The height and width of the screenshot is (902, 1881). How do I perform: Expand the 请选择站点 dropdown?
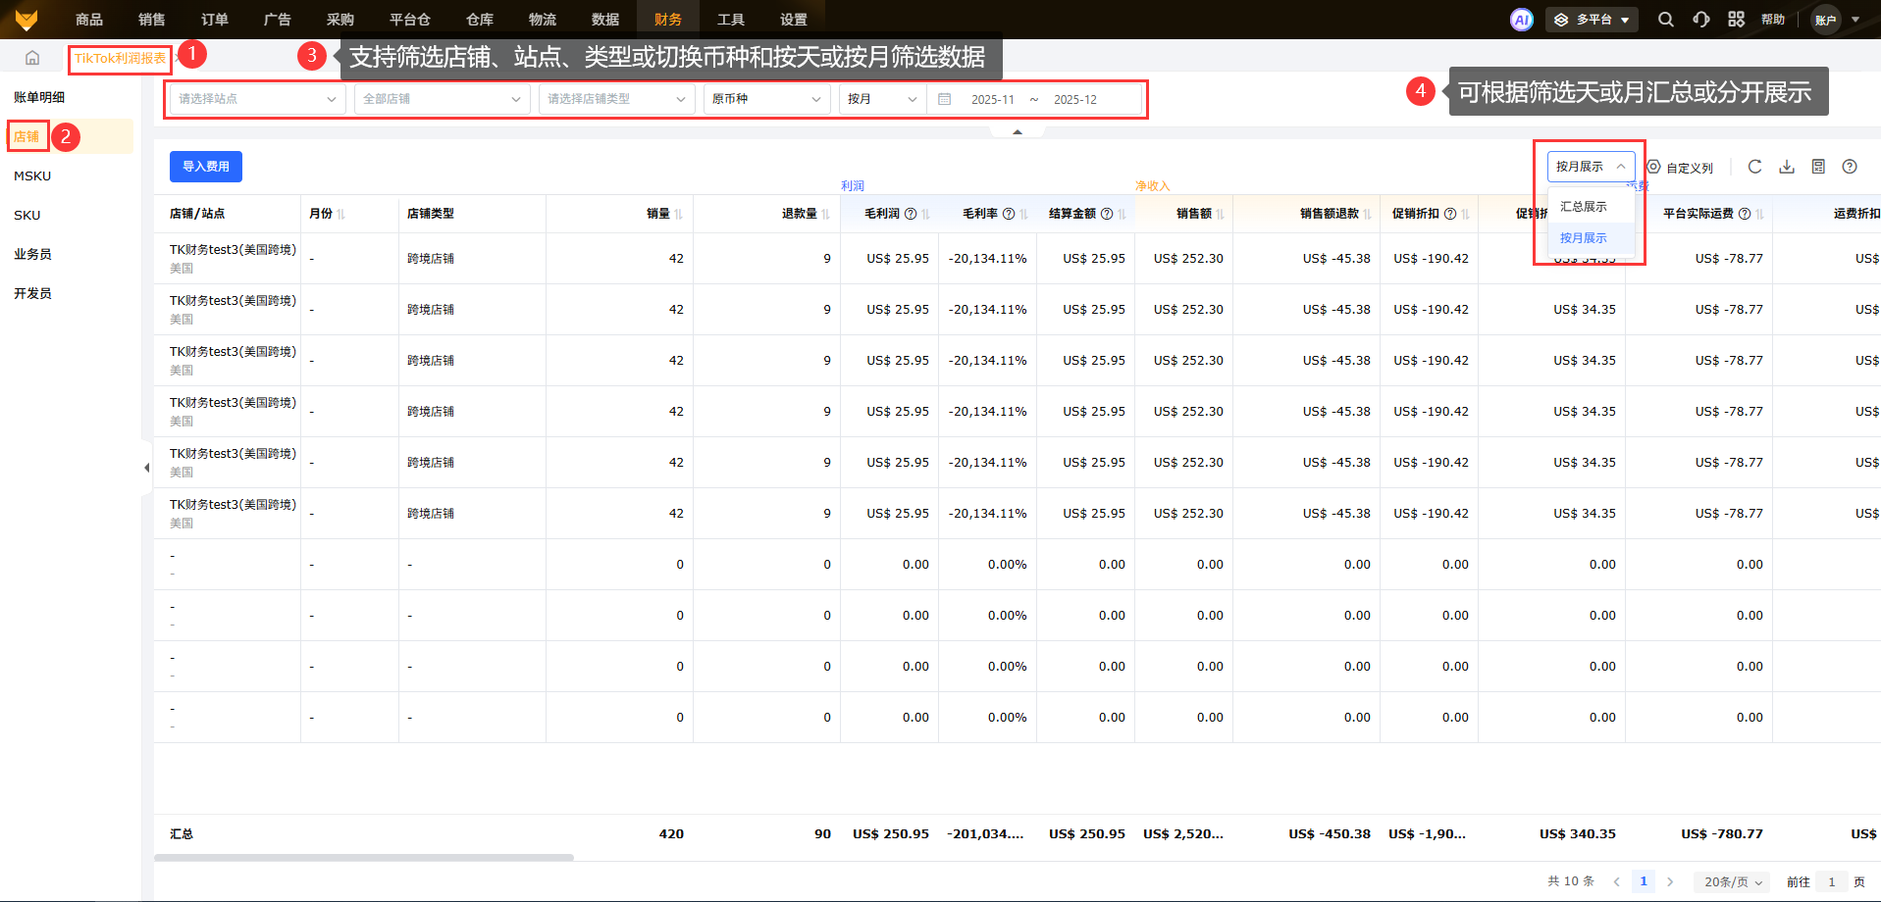[x=257, y=99]
